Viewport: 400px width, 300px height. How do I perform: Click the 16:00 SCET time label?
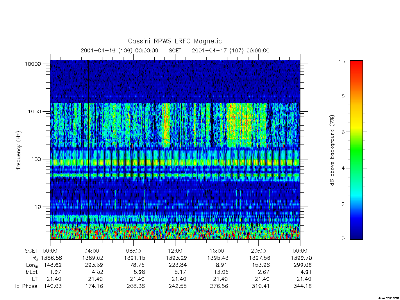(x=217, y=251)
